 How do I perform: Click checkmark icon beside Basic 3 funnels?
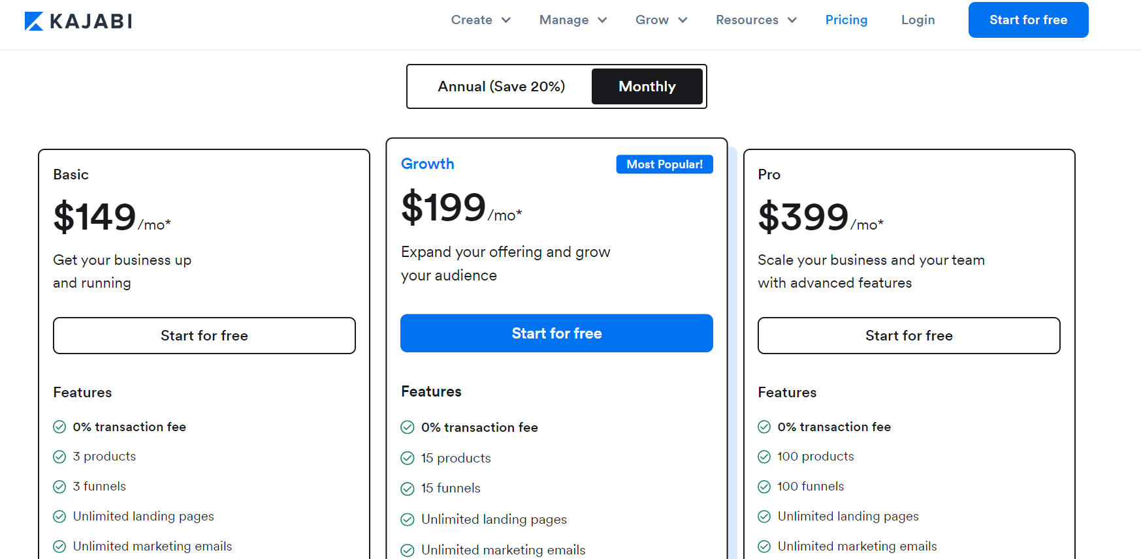[x=59, y=487]
